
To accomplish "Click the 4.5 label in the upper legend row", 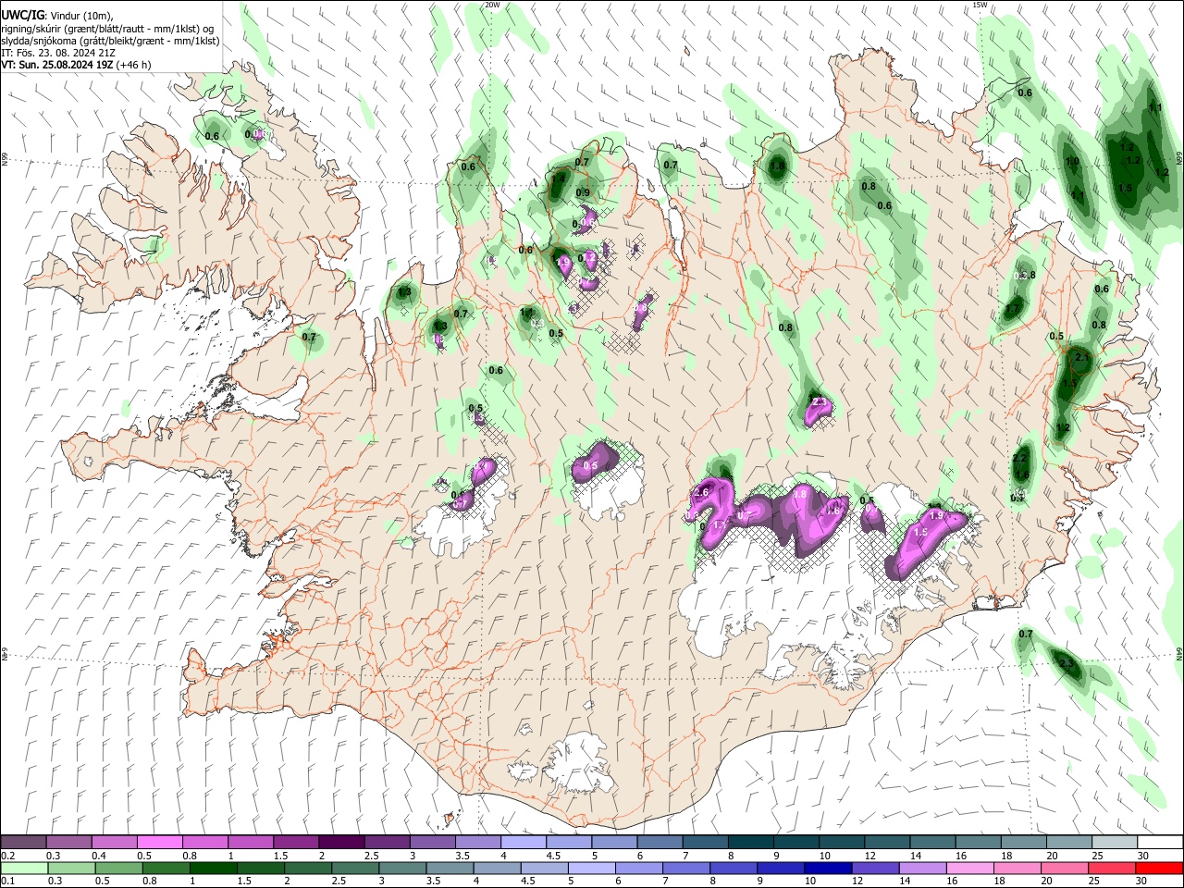I will tap(553, 856).
